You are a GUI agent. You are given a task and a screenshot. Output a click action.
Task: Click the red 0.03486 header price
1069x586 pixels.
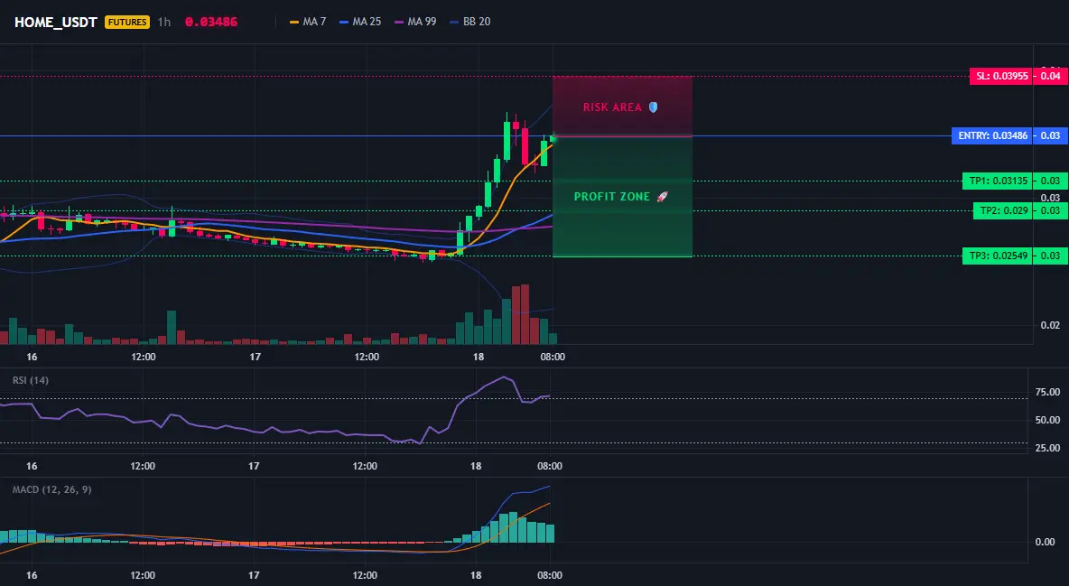click(211, 22)
